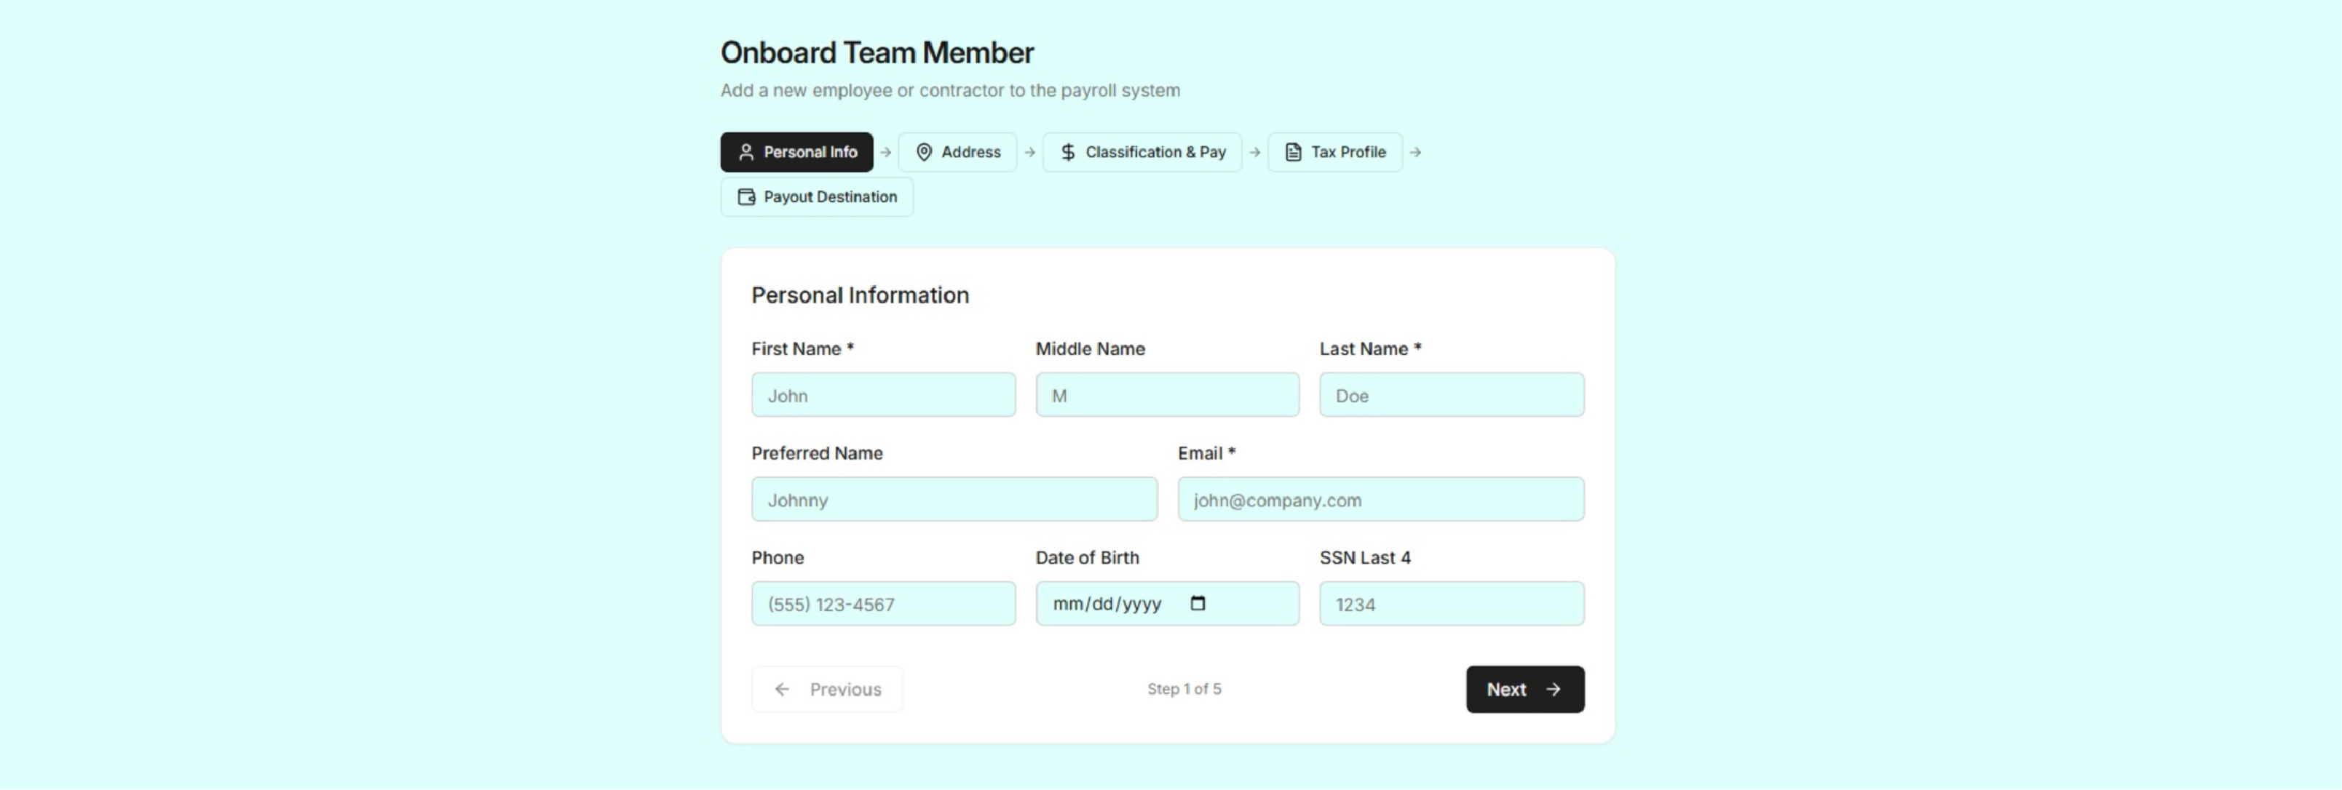Image resolution: width=2342 pixels, height=790 pixels.
Task: Click the document icon in Tax Profile step
Action: pyautogui.click(x=1293, y=153)
